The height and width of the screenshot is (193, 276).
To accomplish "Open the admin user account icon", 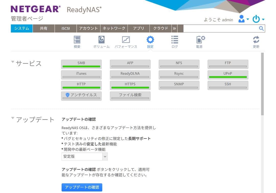I will click(x=242, y=19).
